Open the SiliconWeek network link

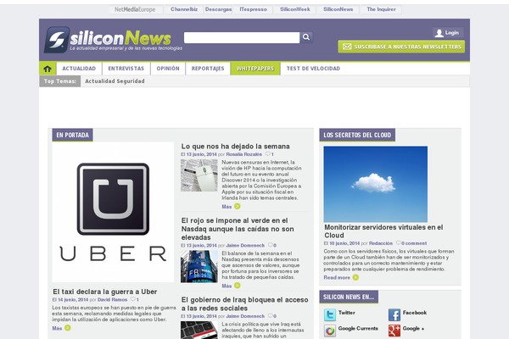[295, 9]
